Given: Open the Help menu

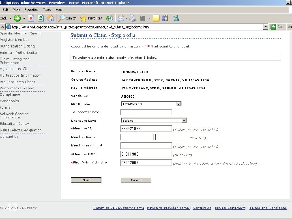Looking at the screenshot, I should [59, 10].
